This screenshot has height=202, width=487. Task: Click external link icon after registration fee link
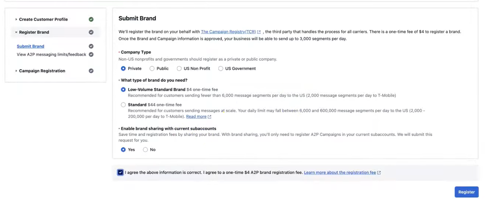379,172
